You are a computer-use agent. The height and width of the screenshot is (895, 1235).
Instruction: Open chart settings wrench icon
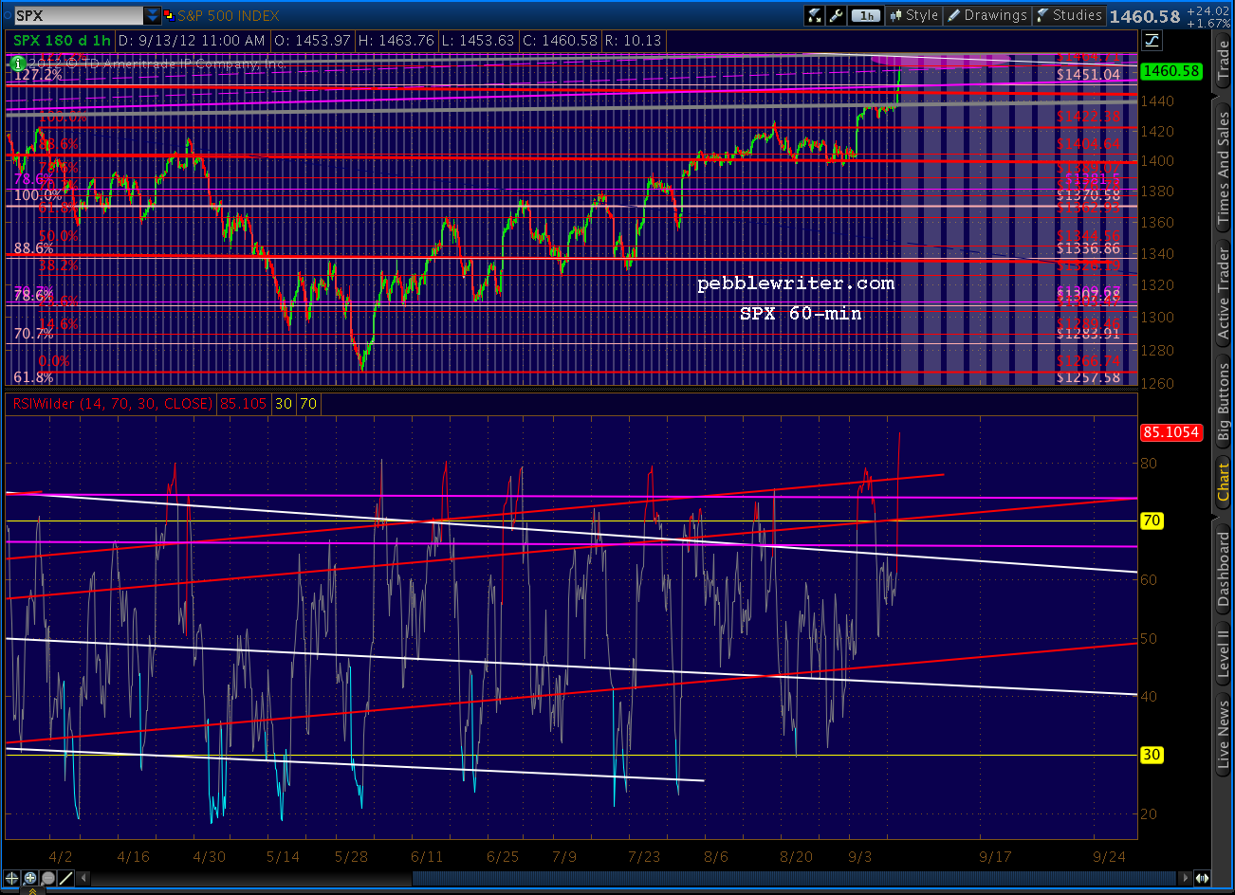pos(836,15)
